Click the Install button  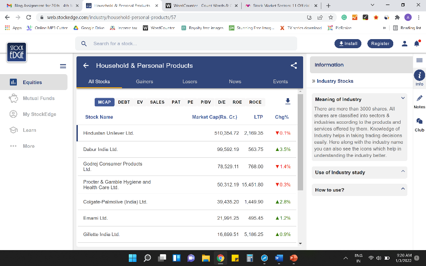pyautogui.click(x=348, y=44)
